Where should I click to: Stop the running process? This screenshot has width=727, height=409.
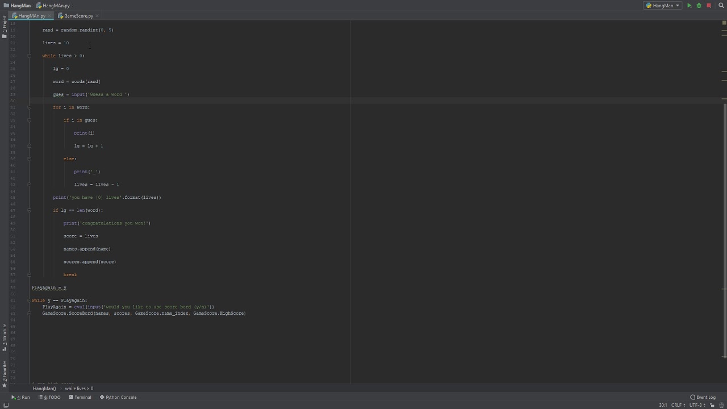[x=709, y=6]
